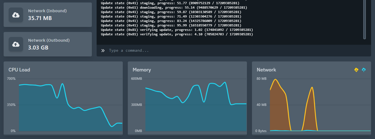Image resolution: width=375 pixels, height=139 pixels.
Task: Click the yellow inbound cloud icon in Network chart
Action: click(x=356, y=70)
